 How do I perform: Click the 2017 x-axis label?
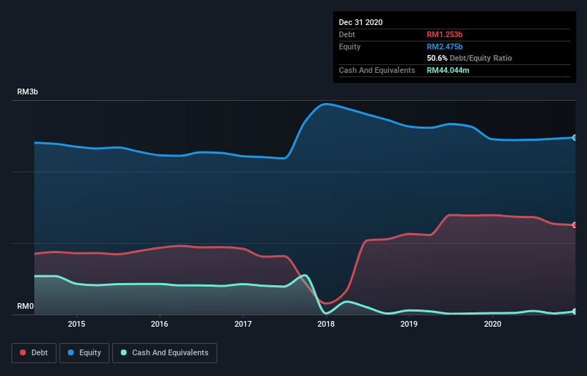pyautogui.click(x=243, y=324)
